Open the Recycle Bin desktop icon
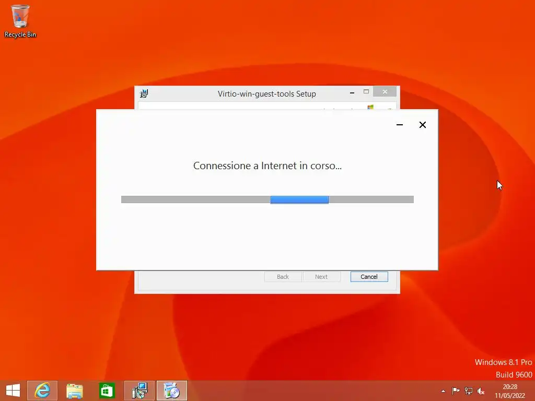 pos(20,21)
